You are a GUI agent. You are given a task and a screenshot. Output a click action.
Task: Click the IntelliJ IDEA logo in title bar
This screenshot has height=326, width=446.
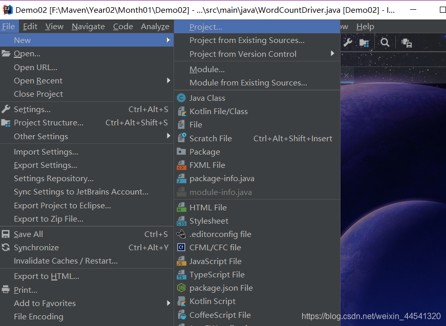click(7, 10)
